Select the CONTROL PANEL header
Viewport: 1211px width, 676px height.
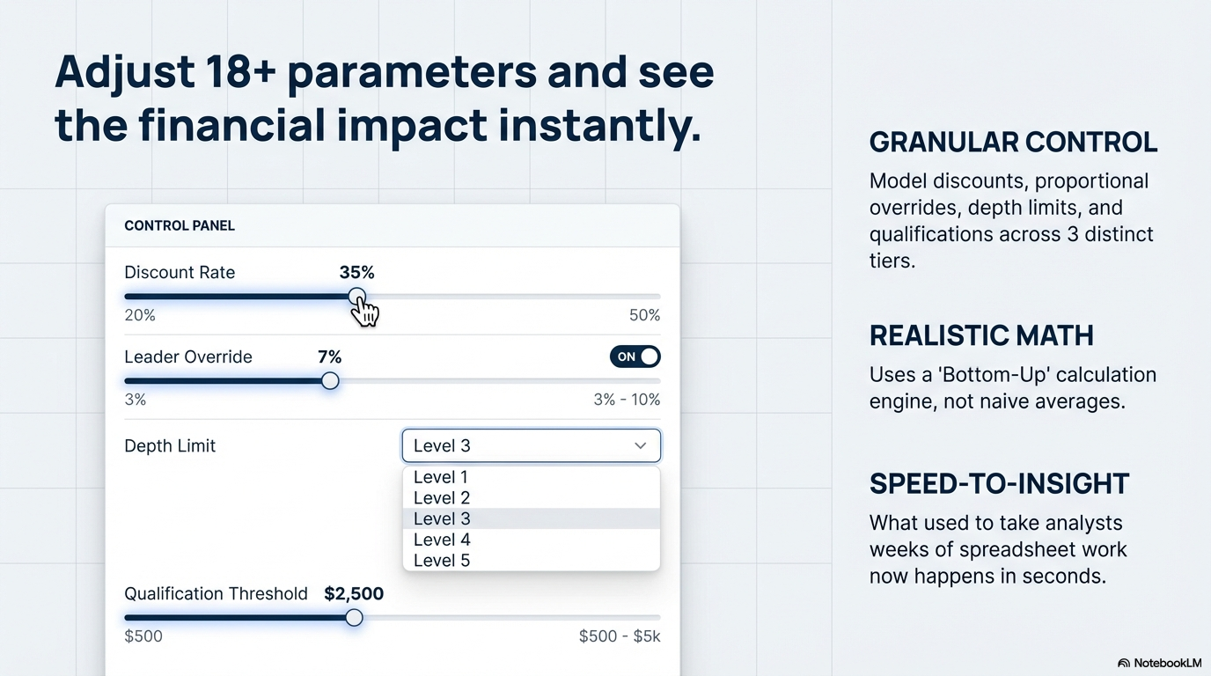point(179,225)
